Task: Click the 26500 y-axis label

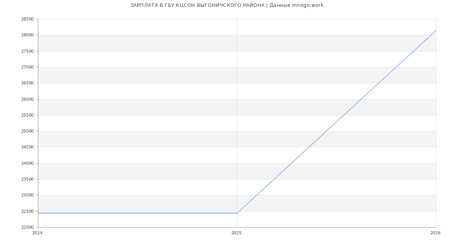Action: [x=27, y=83]
